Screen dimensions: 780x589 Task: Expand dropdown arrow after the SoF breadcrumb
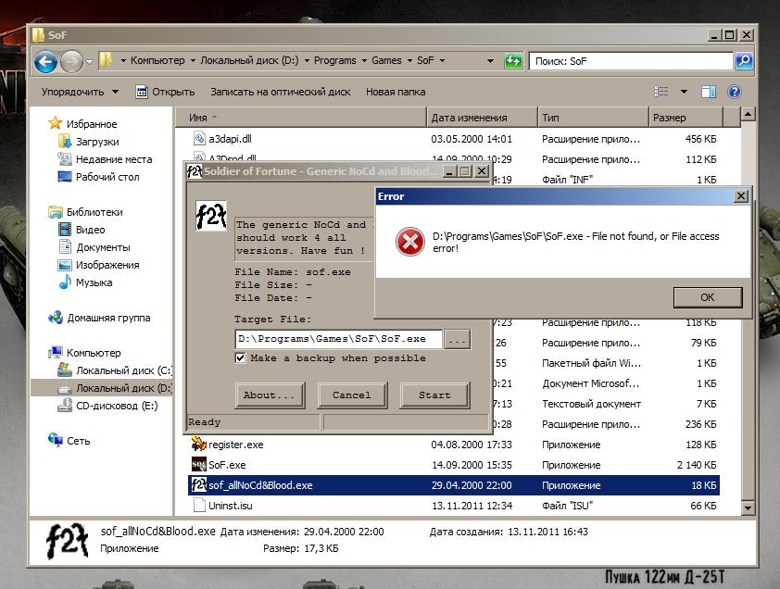[x=442, y=61]
